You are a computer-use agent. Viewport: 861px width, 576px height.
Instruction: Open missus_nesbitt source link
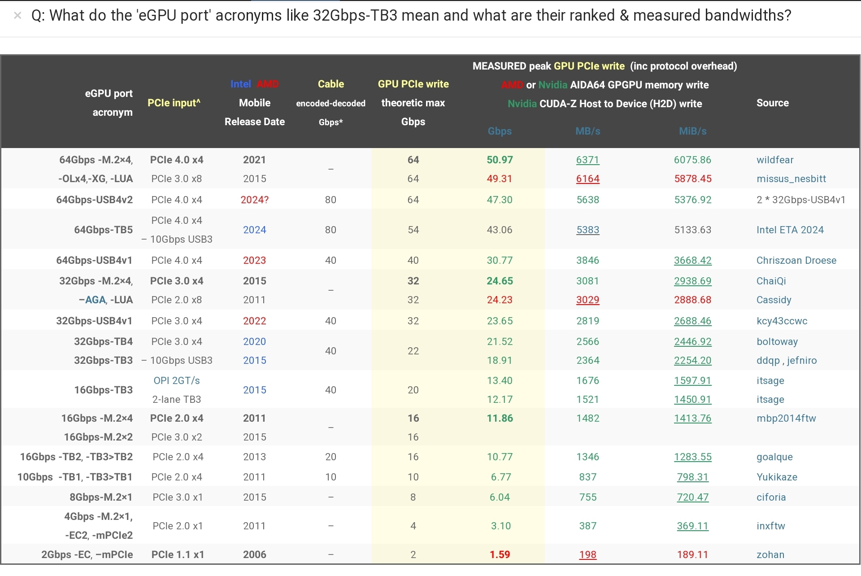click(791, 179)
